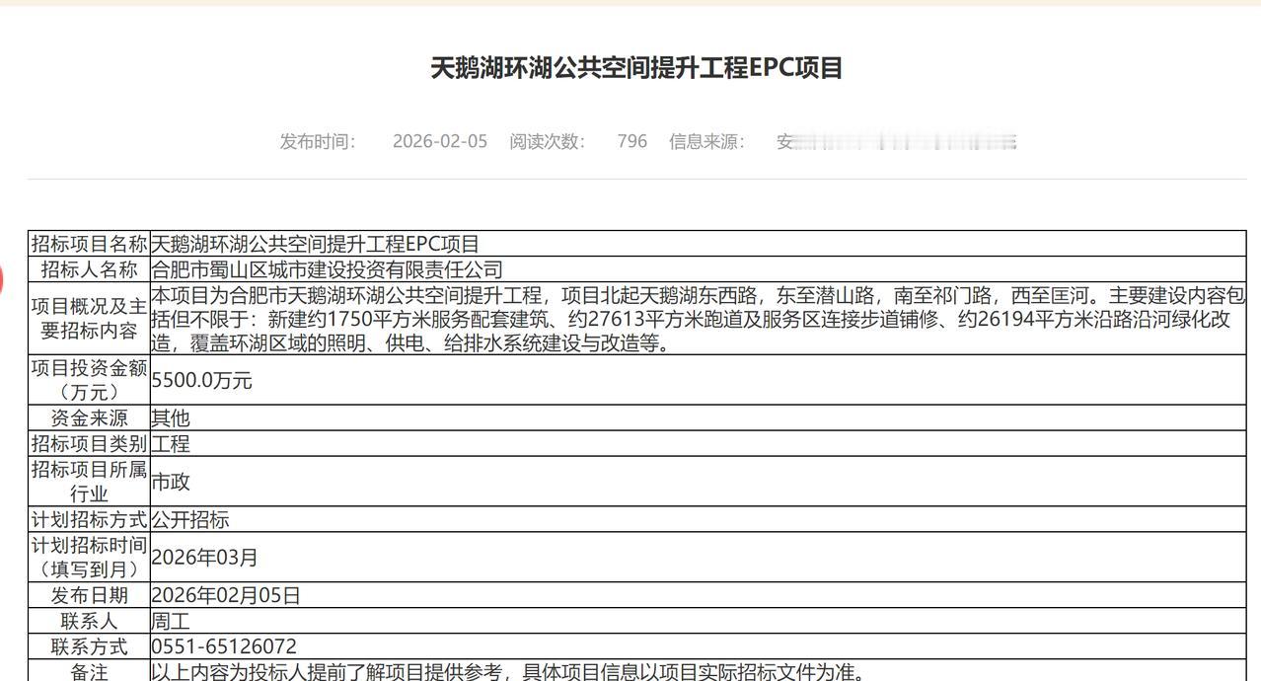
Task: Select the 资金来源 value 其他
Action: 170,418
